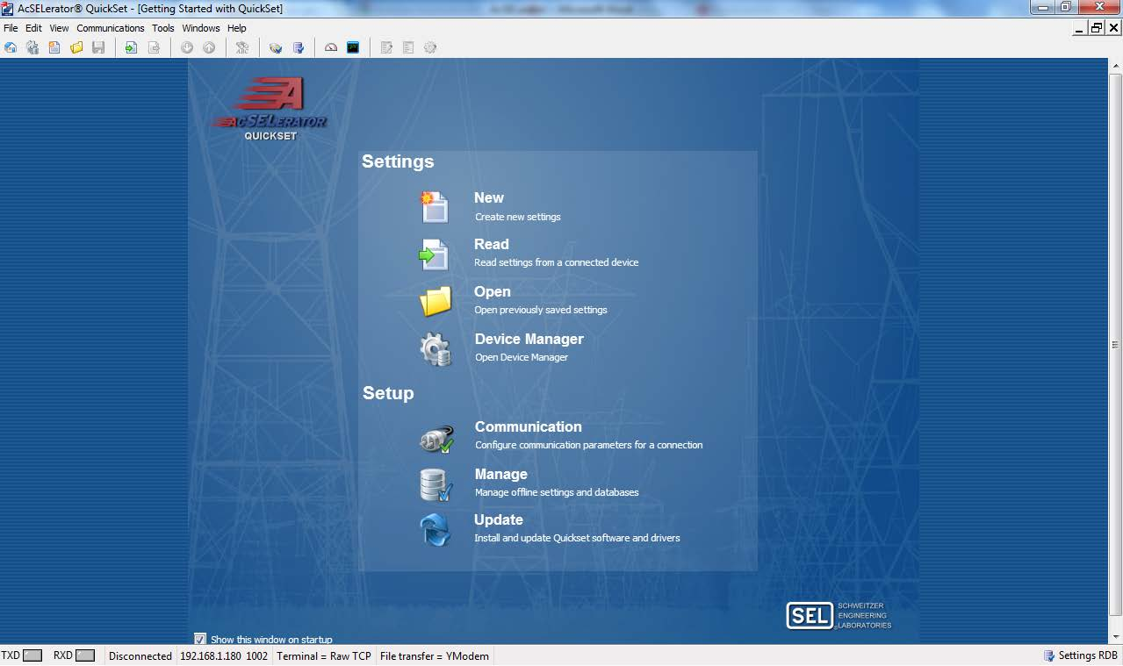
Task: Click the inner document restore button
Action: [x=1097, y=28]
